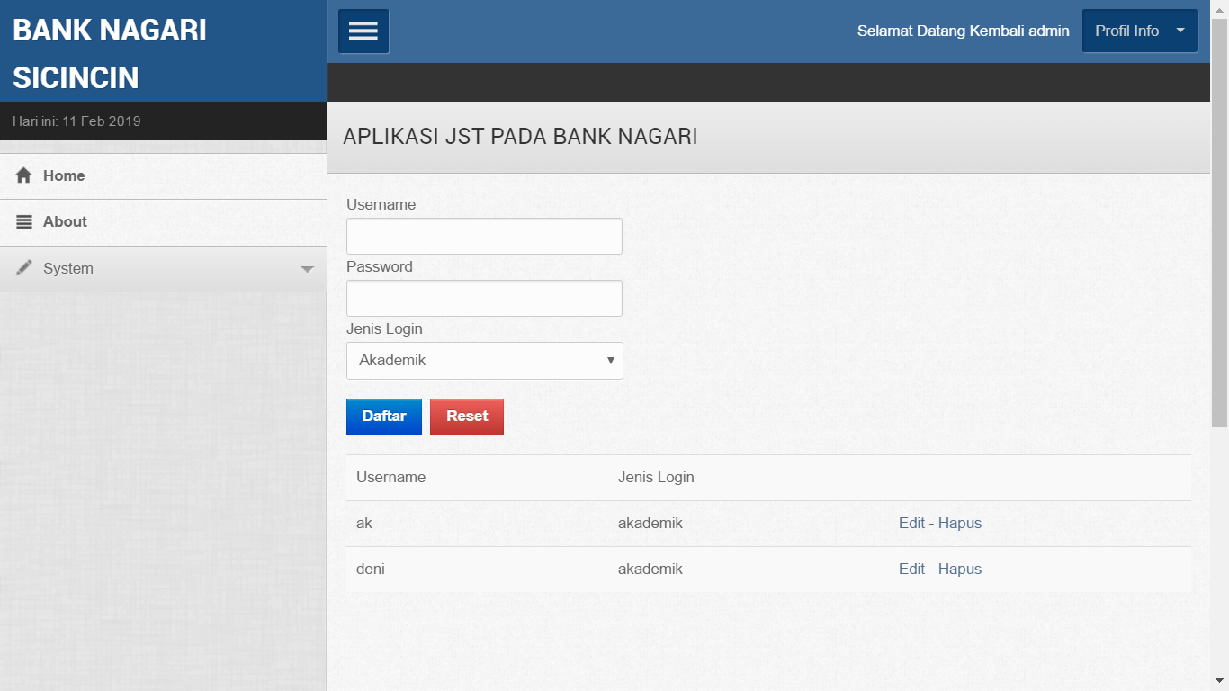Expand the System menu arrow
This screenshot has width=1229, height=691.
[307, 269]
